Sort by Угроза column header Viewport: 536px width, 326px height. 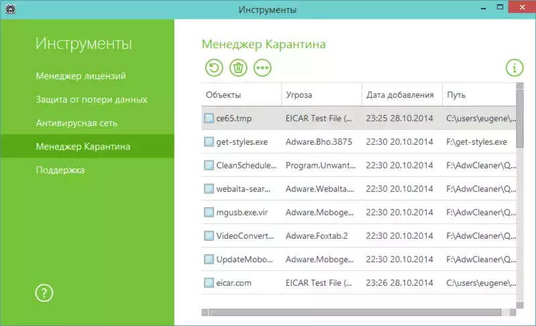tap(322, 95)
